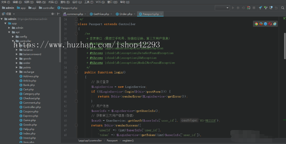Click the register() breadcrumb at bottom

click(x=128, y=141)
